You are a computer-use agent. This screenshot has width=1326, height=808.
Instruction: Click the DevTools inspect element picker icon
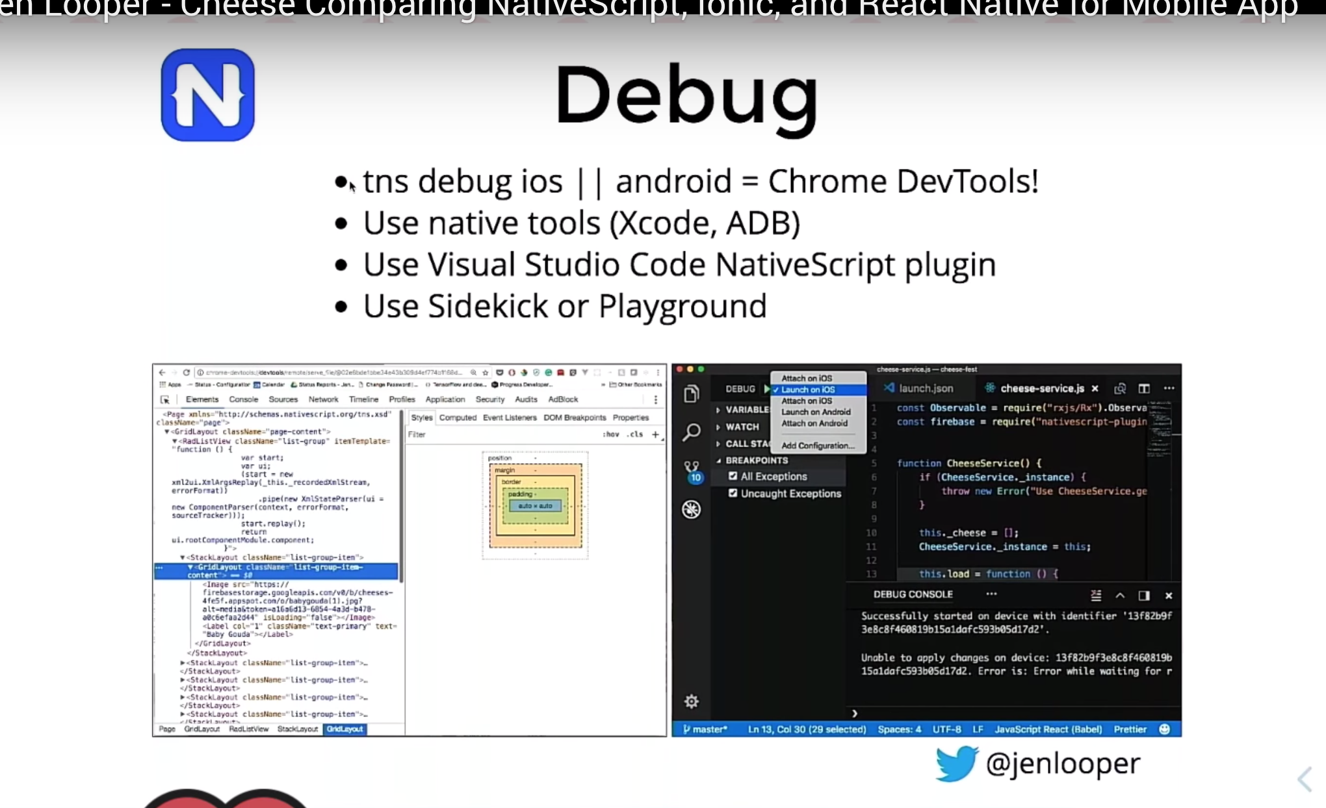point(165,399)
